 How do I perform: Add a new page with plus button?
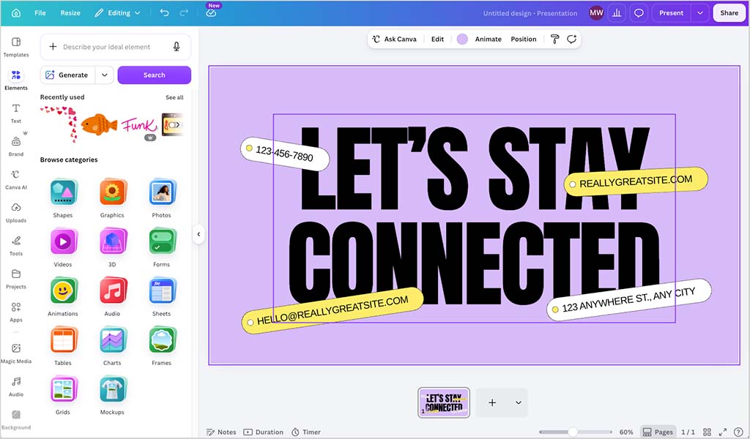click(x=492, y=402)
